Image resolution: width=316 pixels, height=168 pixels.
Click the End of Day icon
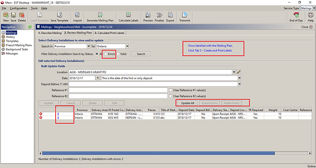[x=296, y=15]
